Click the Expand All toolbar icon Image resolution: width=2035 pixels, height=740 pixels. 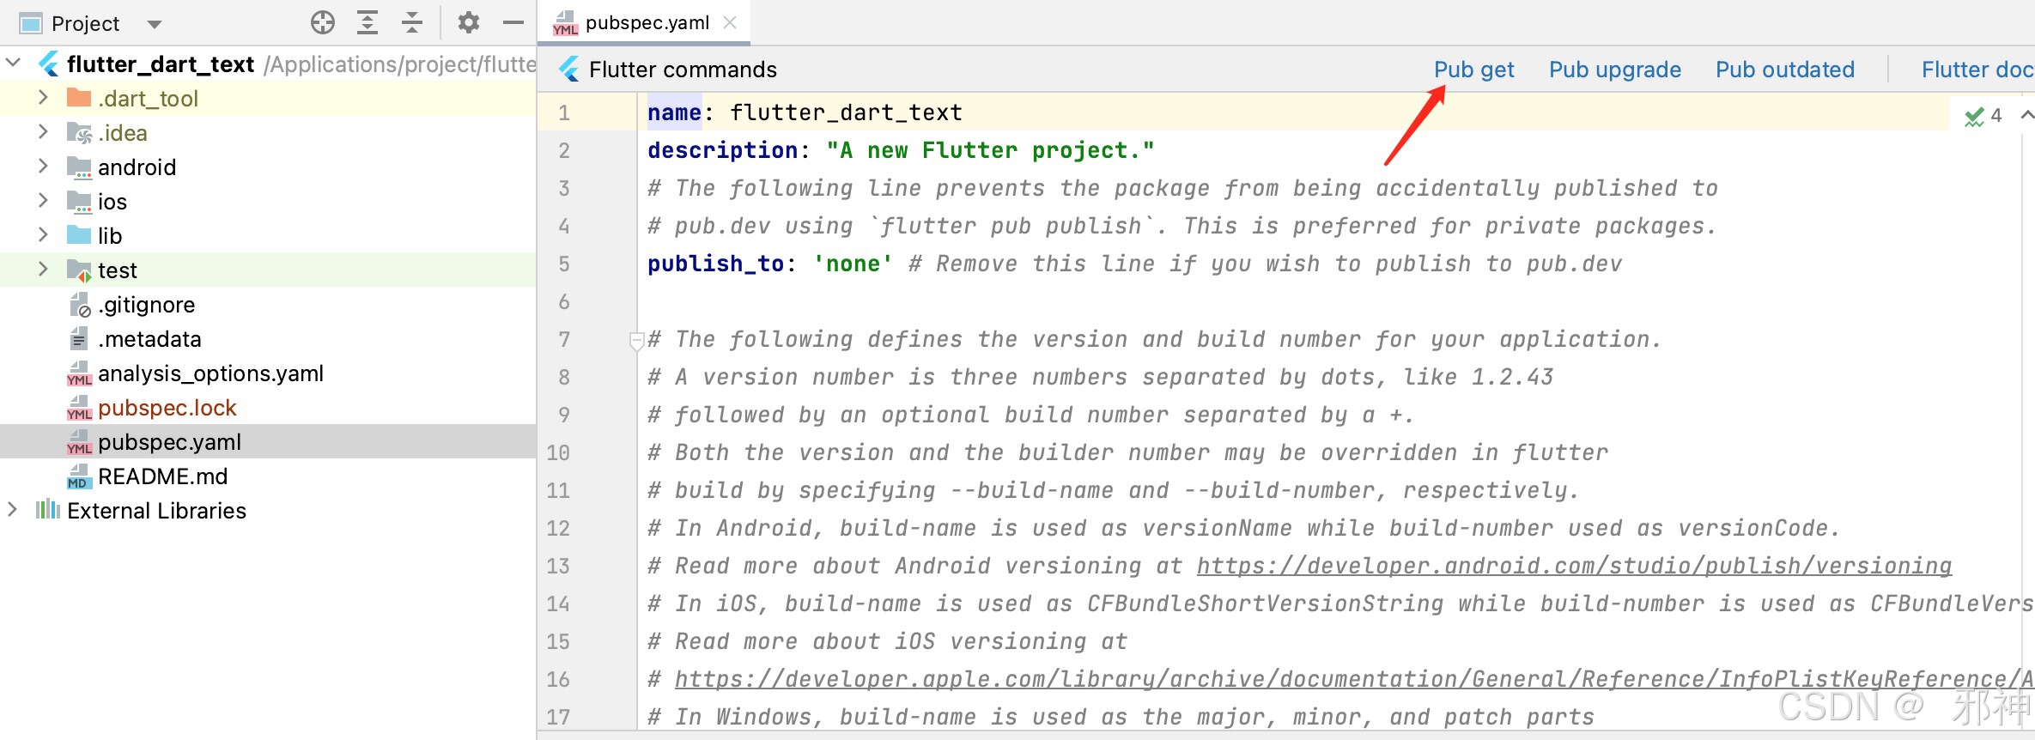coord(368,22)
